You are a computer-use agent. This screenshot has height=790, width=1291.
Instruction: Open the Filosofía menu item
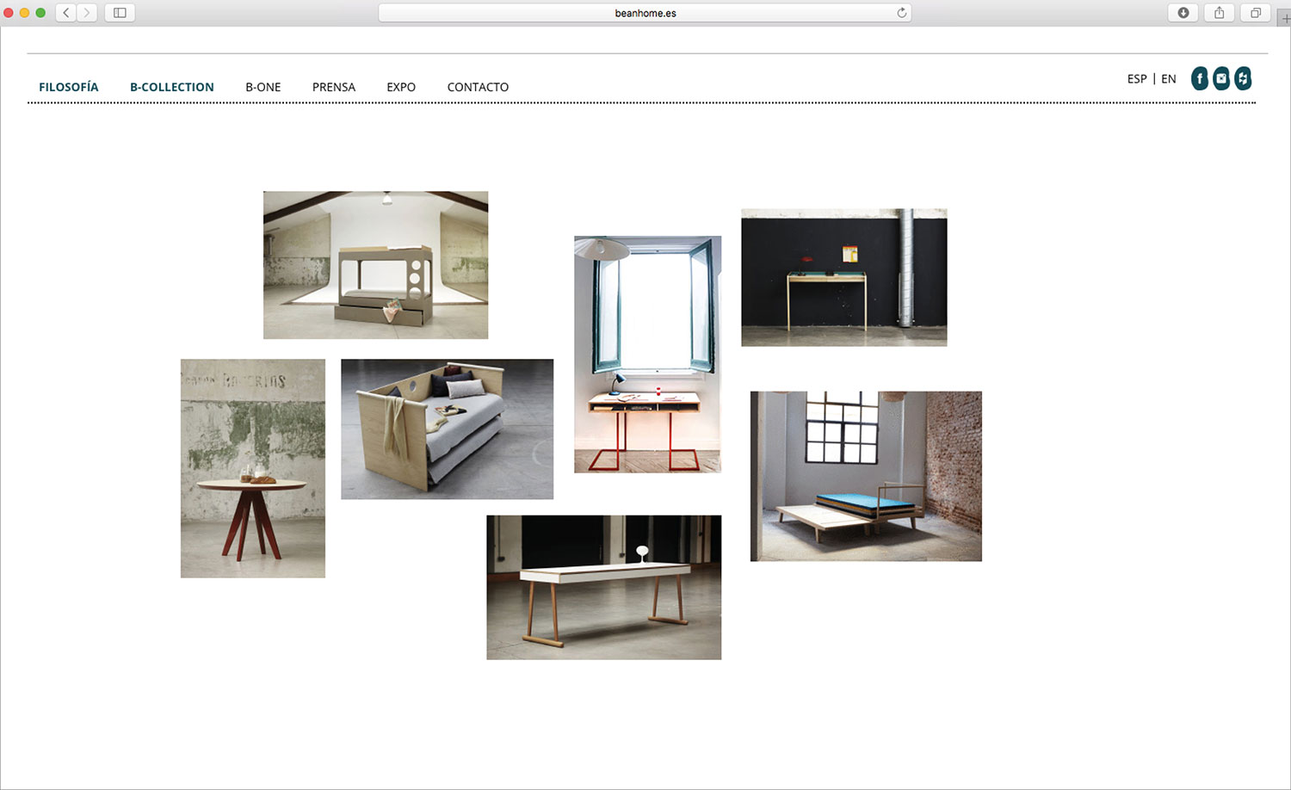pyautogui.click(x=69, y=87)
